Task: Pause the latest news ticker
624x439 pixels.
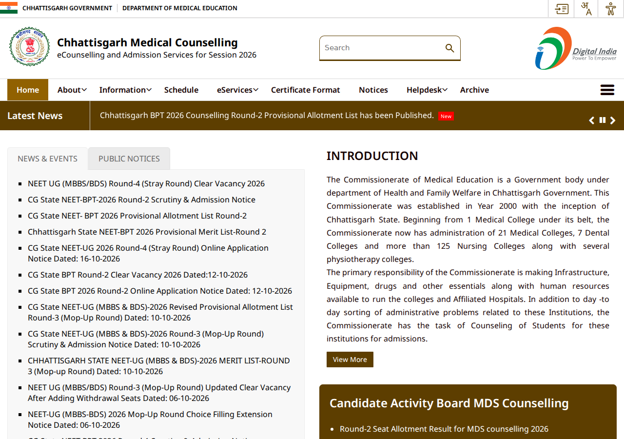Action: (603, 120)
